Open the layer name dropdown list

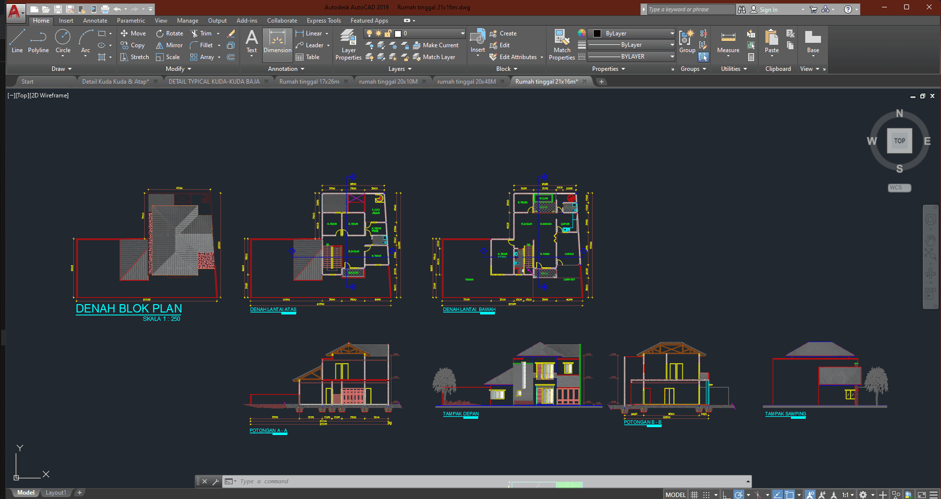pos(462,33)
